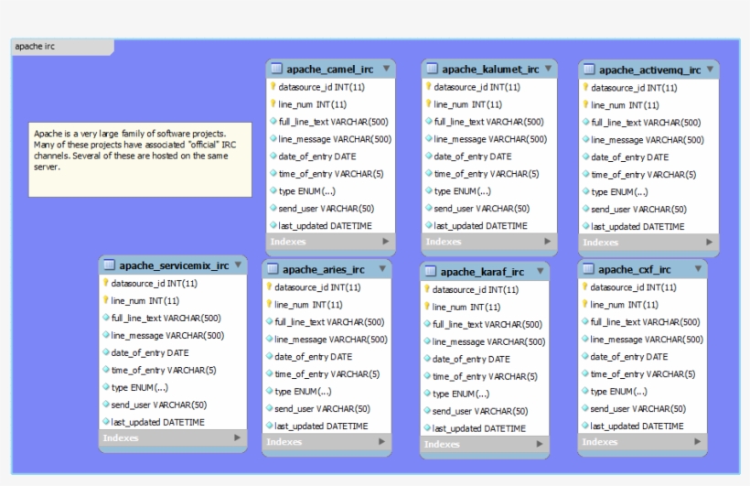
Task: Collapse apache_kalumet_irc table with header arrow
Action: [548, 69]
